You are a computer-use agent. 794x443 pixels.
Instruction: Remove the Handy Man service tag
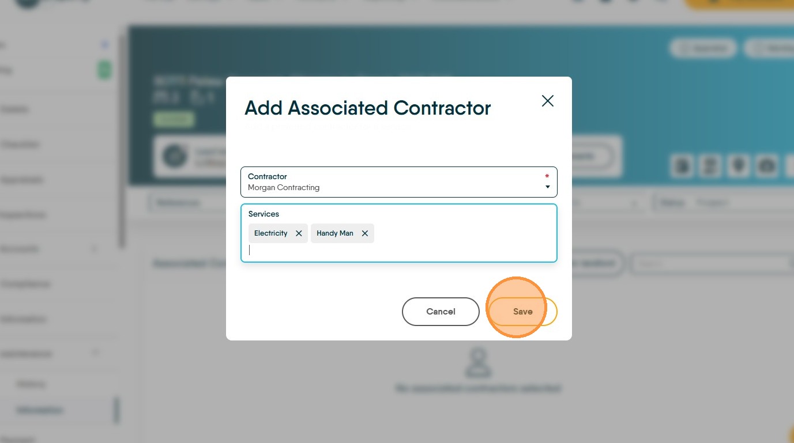click(364, 233)
